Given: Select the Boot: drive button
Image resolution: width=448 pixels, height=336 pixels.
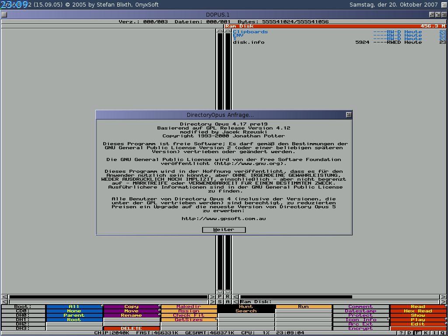Looking at the screenshot, I should 23,307.
